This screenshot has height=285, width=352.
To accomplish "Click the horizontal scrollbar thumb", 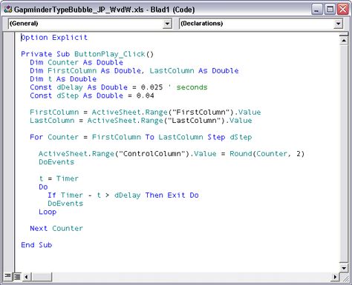I will click(x=41, y=277).
